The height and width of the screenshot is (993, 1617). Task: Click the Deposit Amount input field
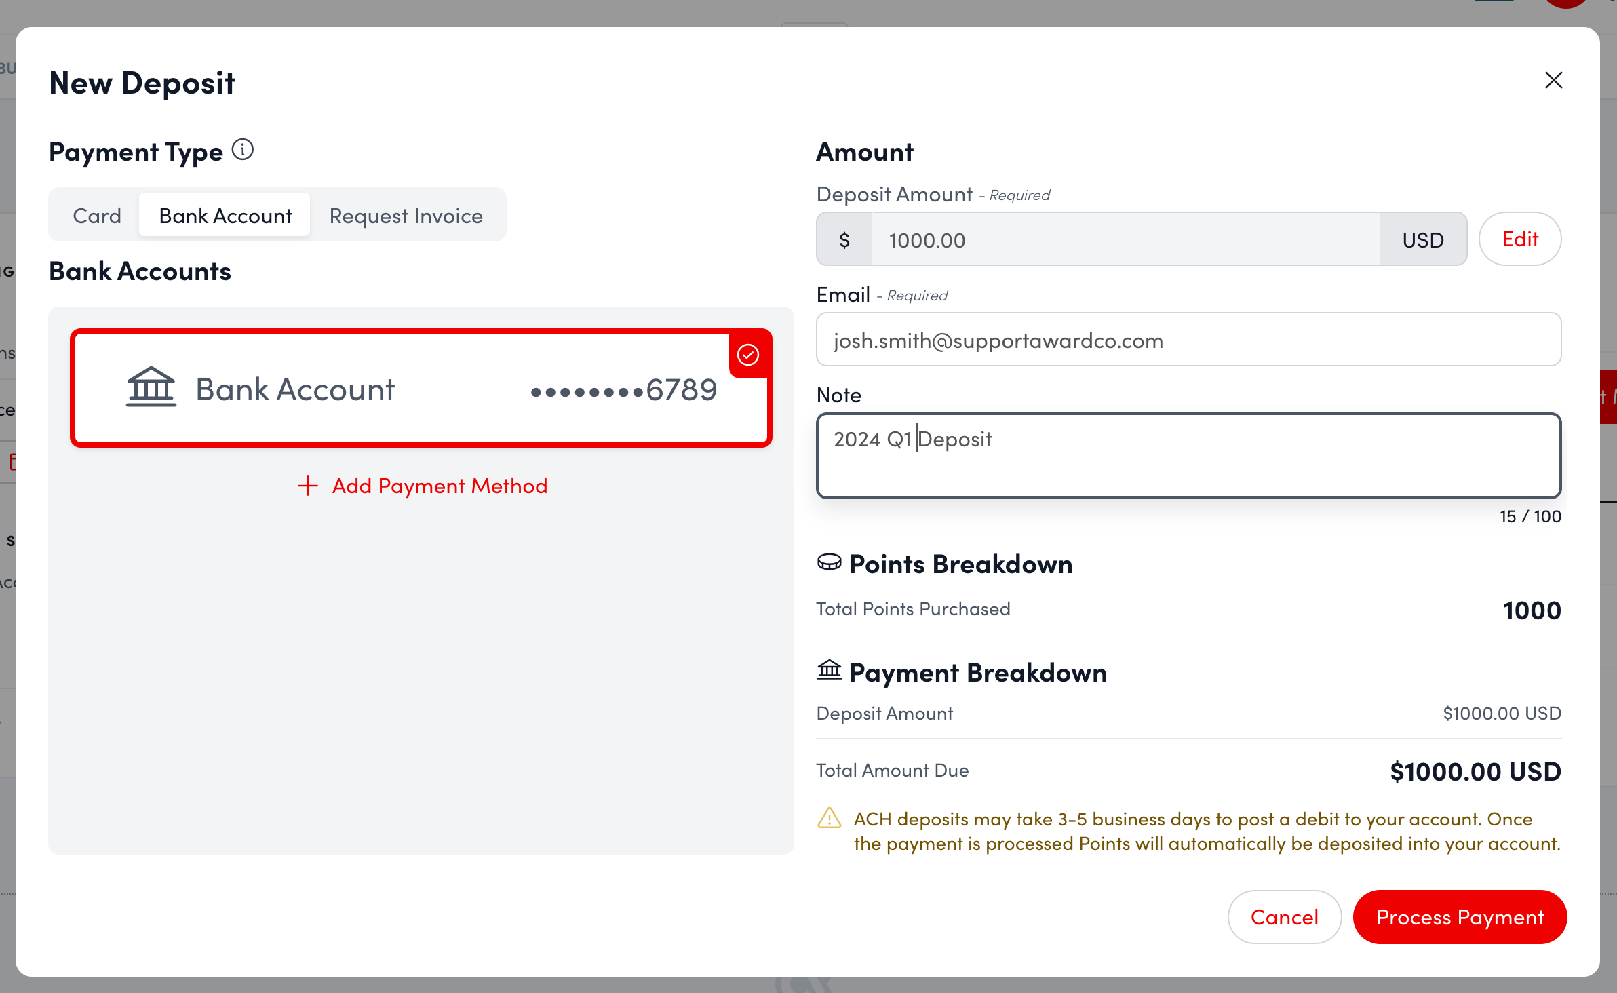pos(1126,239)
